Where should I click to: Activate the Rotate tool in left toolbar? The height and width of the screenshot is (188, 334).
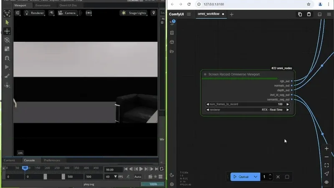(x=7, y=40)
